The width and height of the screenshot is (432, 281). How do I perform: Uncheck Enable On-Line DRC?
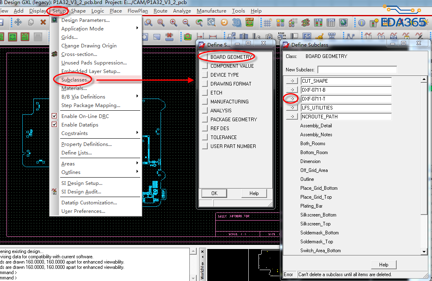click(54, 116)
